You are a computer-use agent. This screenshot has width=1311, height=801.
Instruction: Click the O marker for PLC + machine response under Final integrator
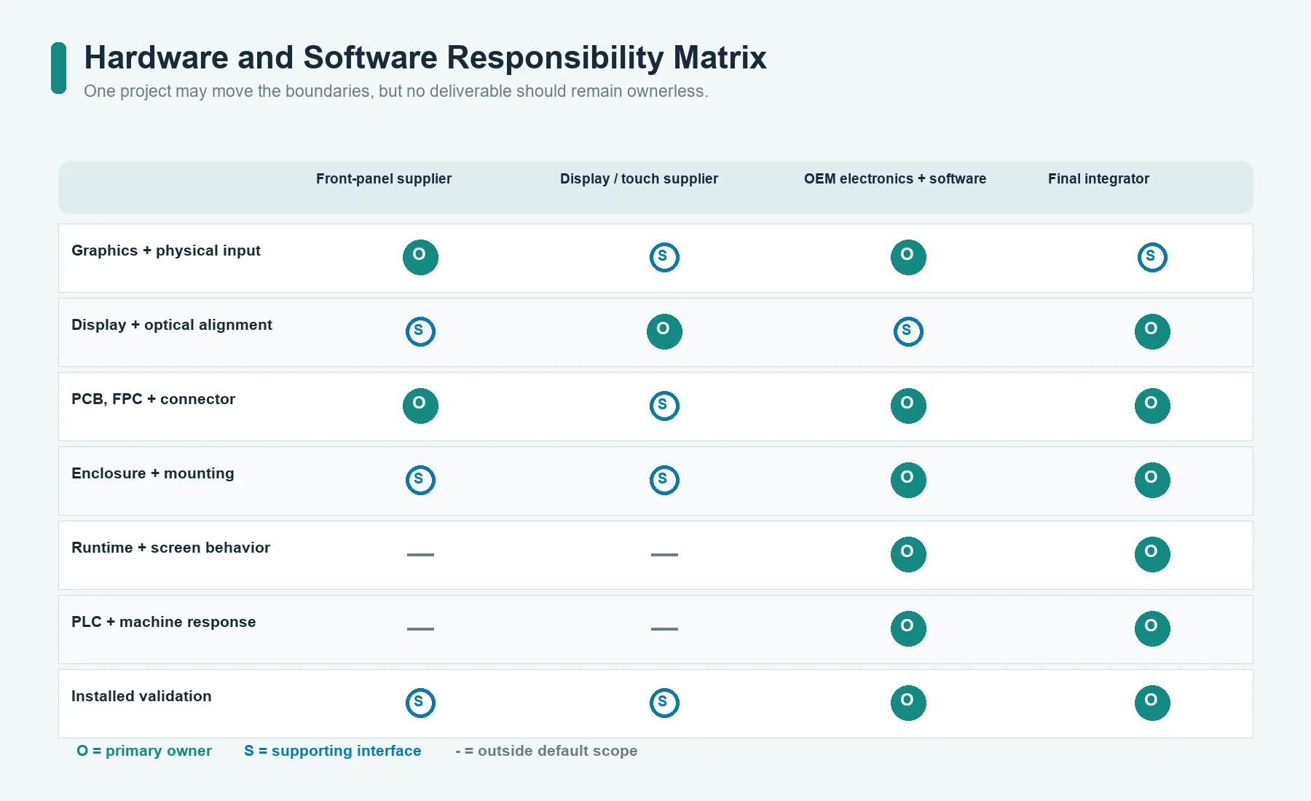click(1152, 628)
